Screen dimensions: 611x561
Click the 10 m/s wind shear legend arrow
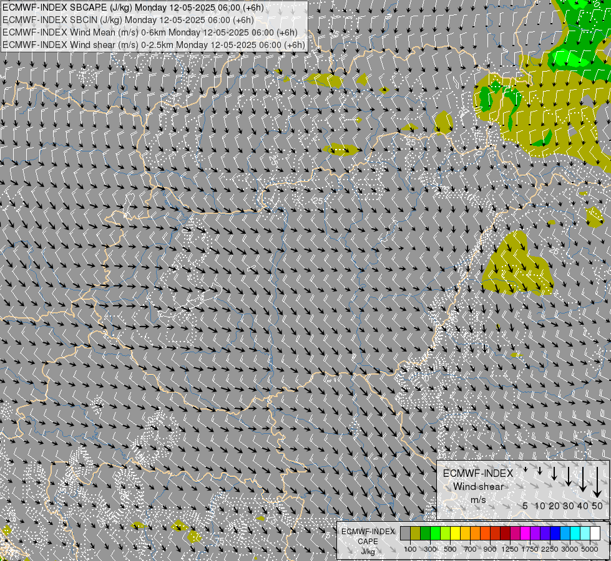[x=540, y=471]
